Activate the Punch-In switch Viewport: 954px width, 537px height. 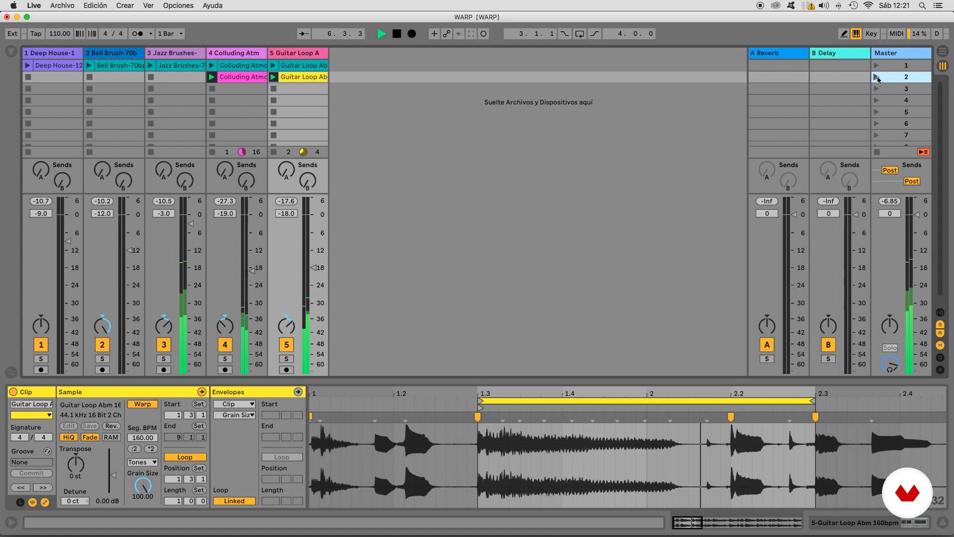[x=564, y=34]
